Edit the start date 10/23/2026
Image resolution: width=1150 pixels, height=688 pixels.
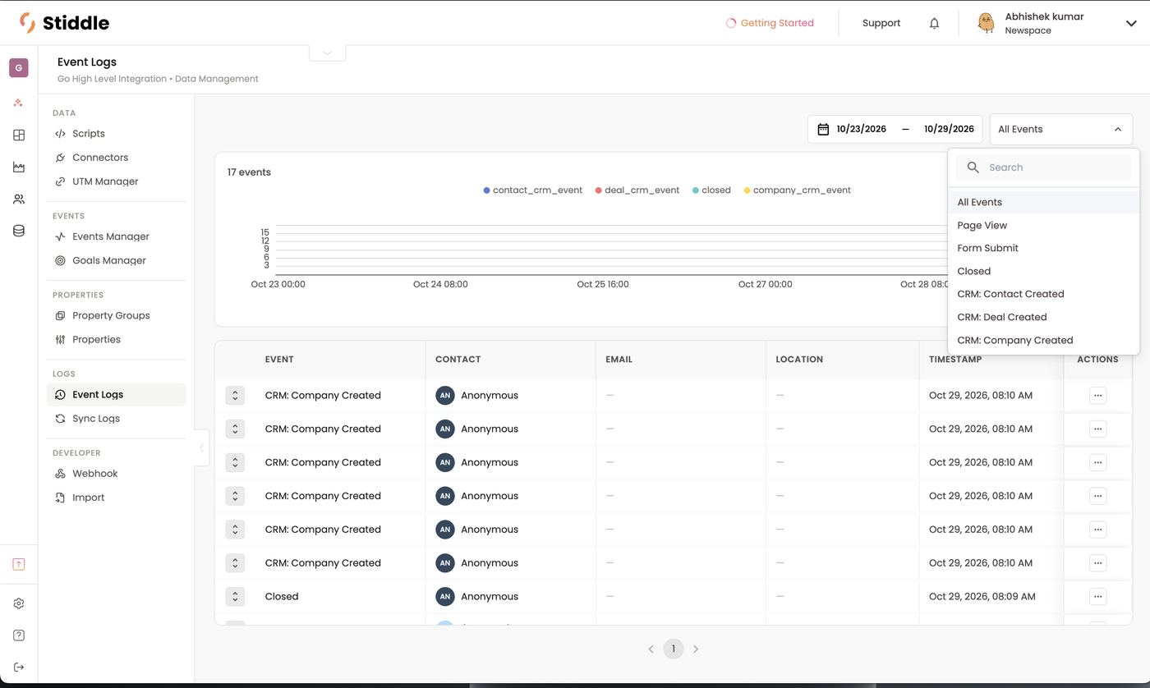point(861,129)
